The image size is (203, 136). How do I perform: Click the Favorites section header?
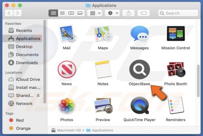(13, 24)
